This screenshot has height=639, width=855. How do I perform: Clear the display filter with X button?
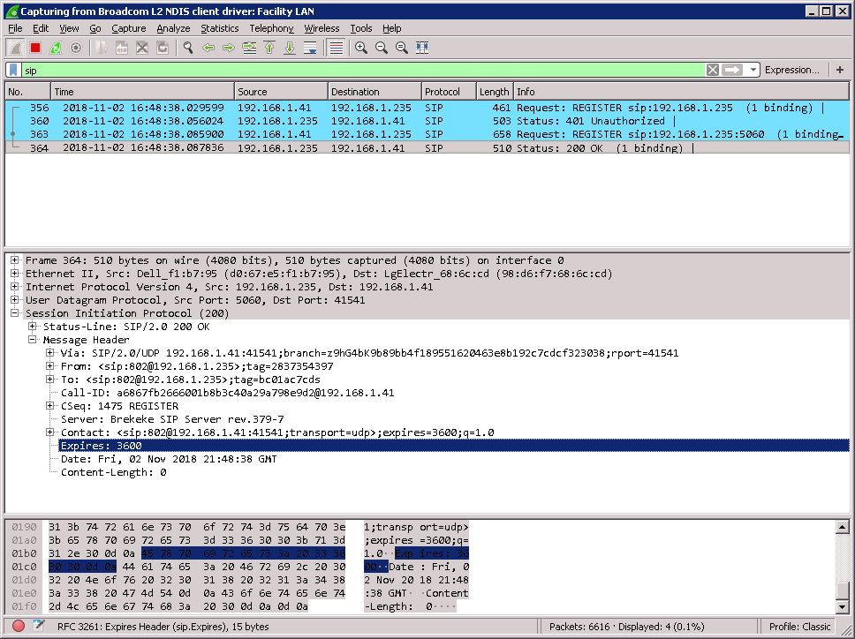(x=712, y=70)
